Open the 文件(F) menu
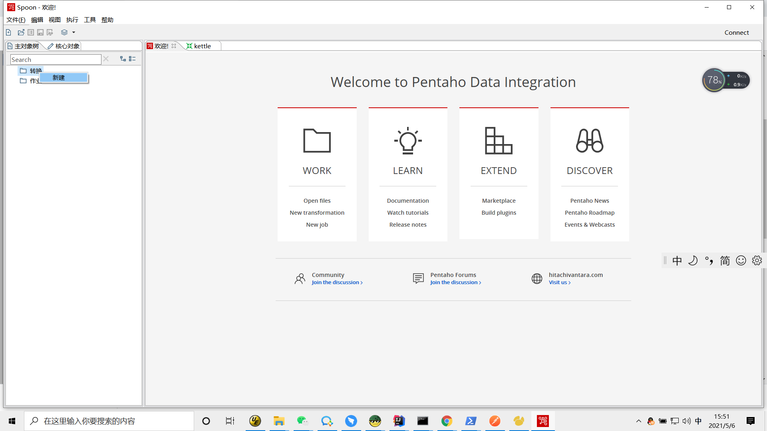Image resolution: width=767 pixels, height=431 pixels. 16,20
